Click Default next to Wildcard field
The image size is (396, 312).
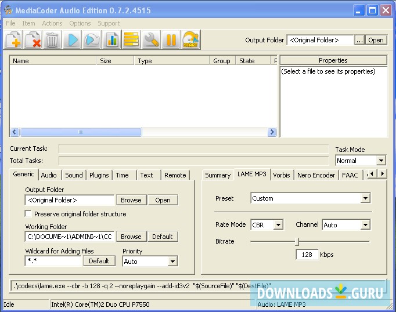99,261
